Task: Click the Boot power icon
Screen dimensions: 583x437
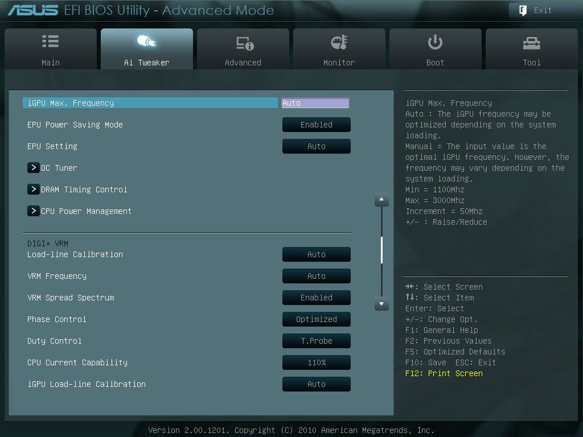Action: coord(435,42)
